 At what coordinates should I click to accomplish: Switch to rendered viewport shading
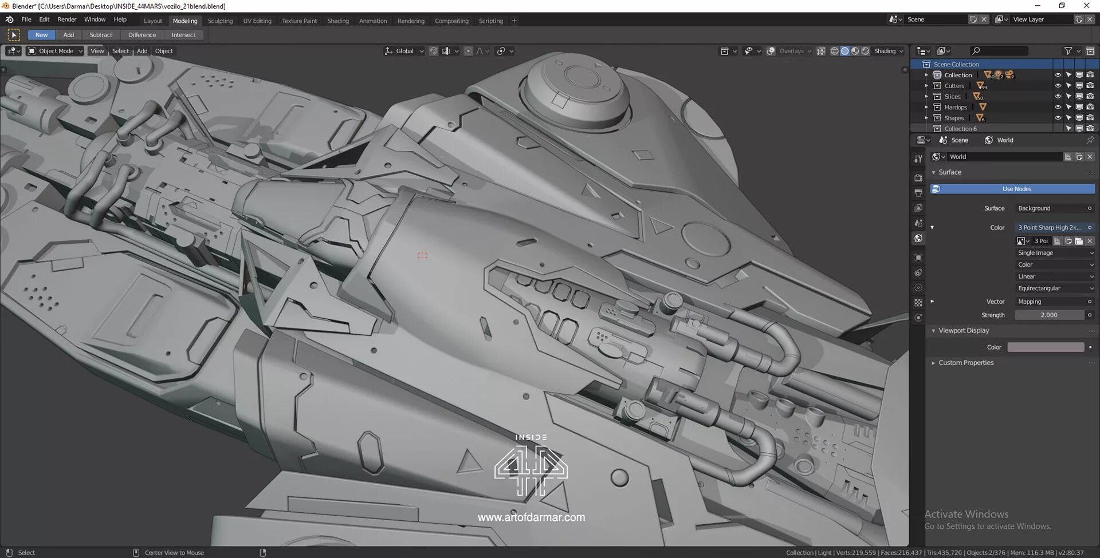[866, 51]
